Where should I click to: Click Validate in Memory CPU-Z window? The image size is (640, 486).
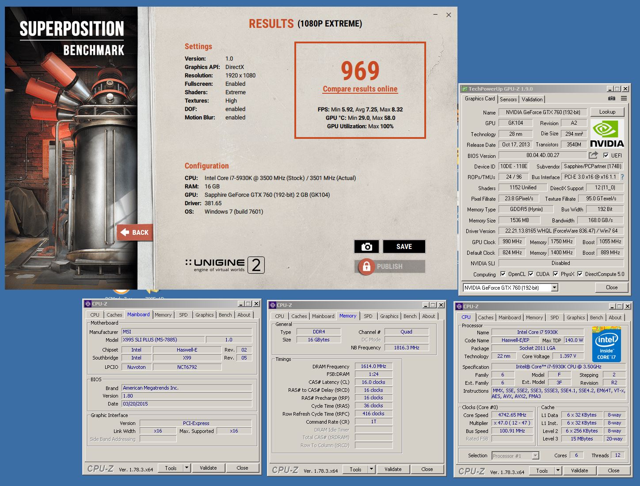[393, 469]
